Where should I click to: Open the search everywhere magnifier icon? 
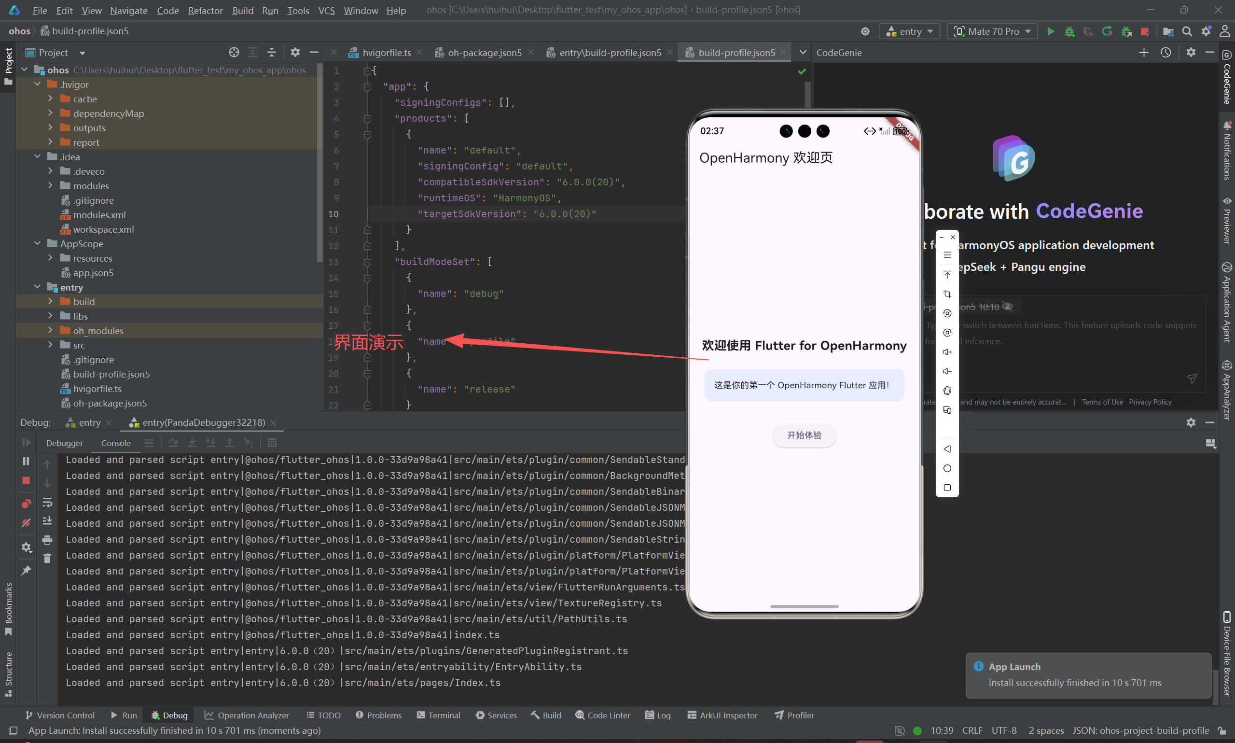click(1187, 31)
